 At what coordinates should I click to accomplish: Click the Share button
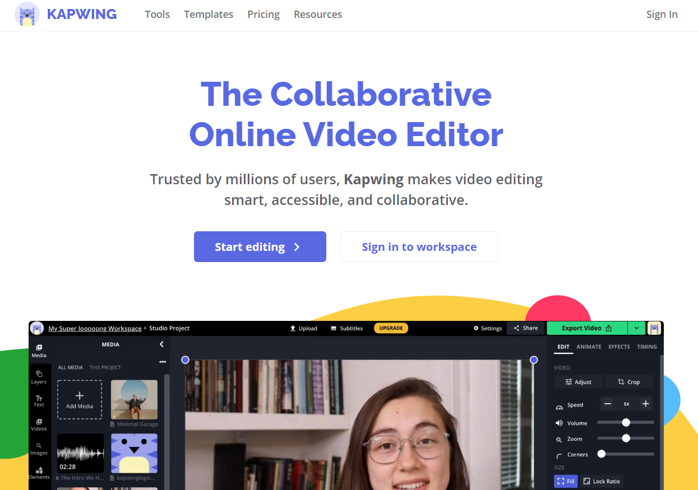point(525,328)
